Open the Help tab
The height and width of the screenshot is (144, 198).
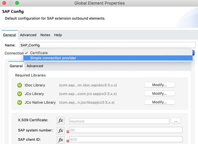[58, 35]
